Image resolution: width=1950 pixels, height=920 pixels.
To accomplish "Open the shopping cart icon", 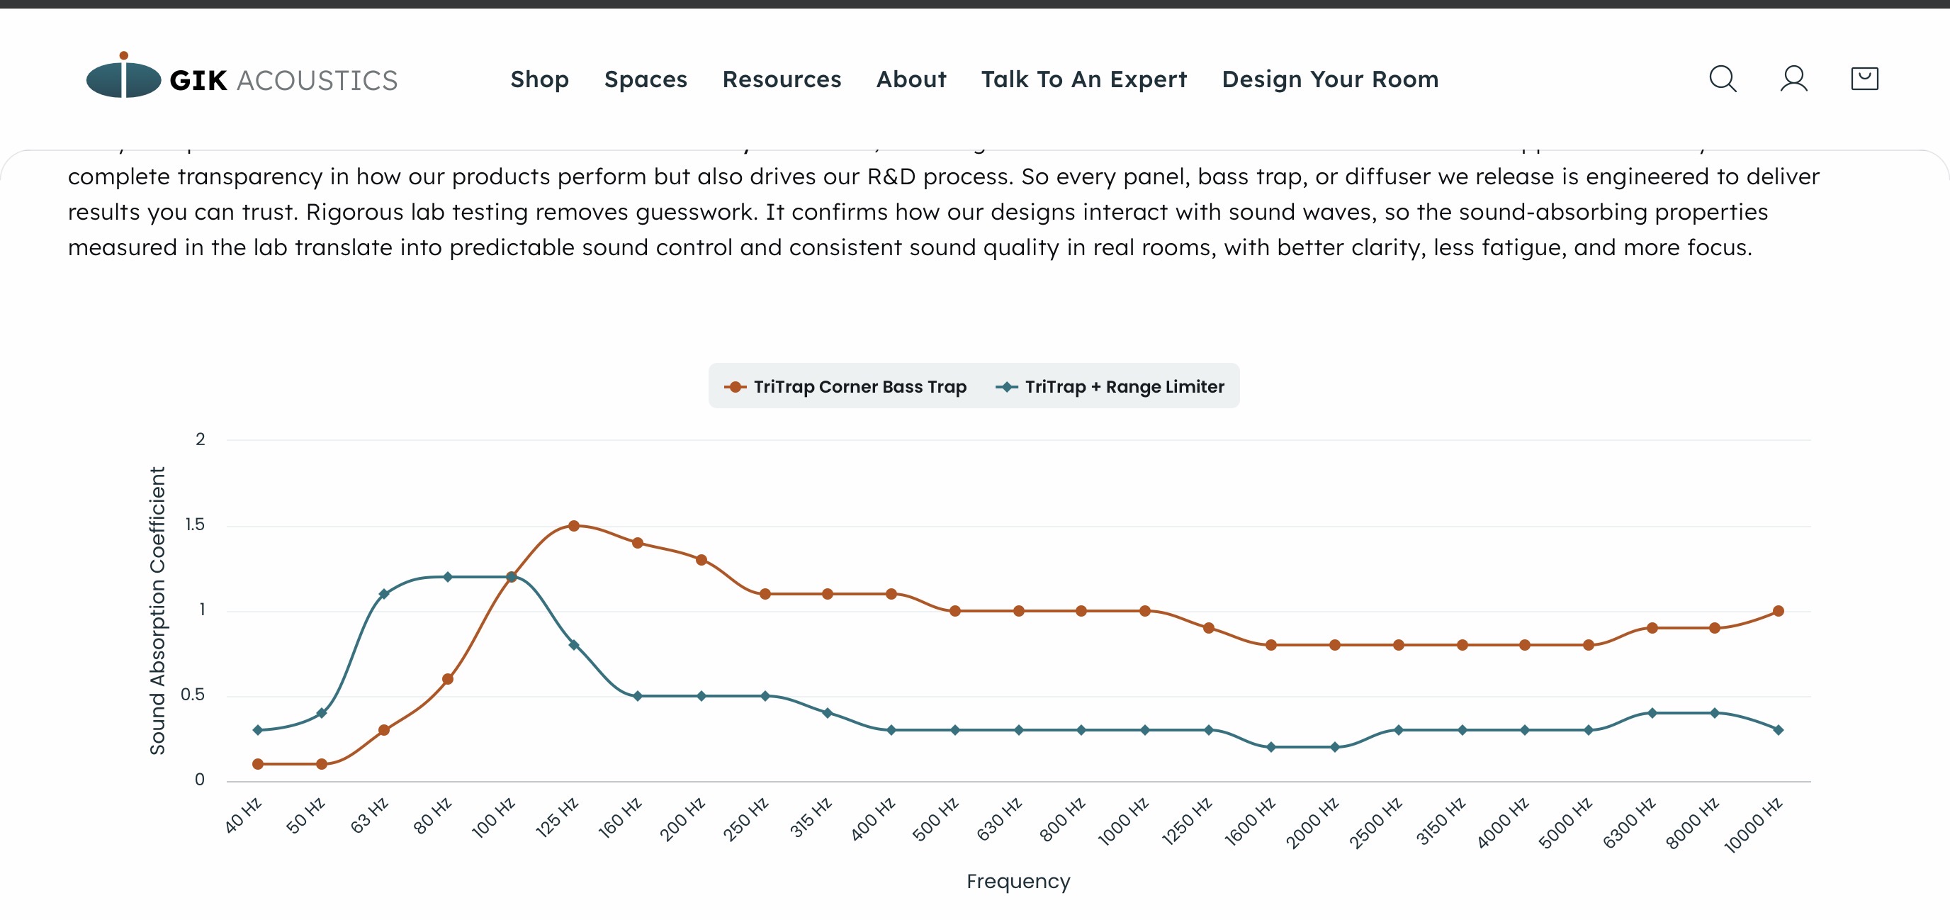I will coord(1864,79).
